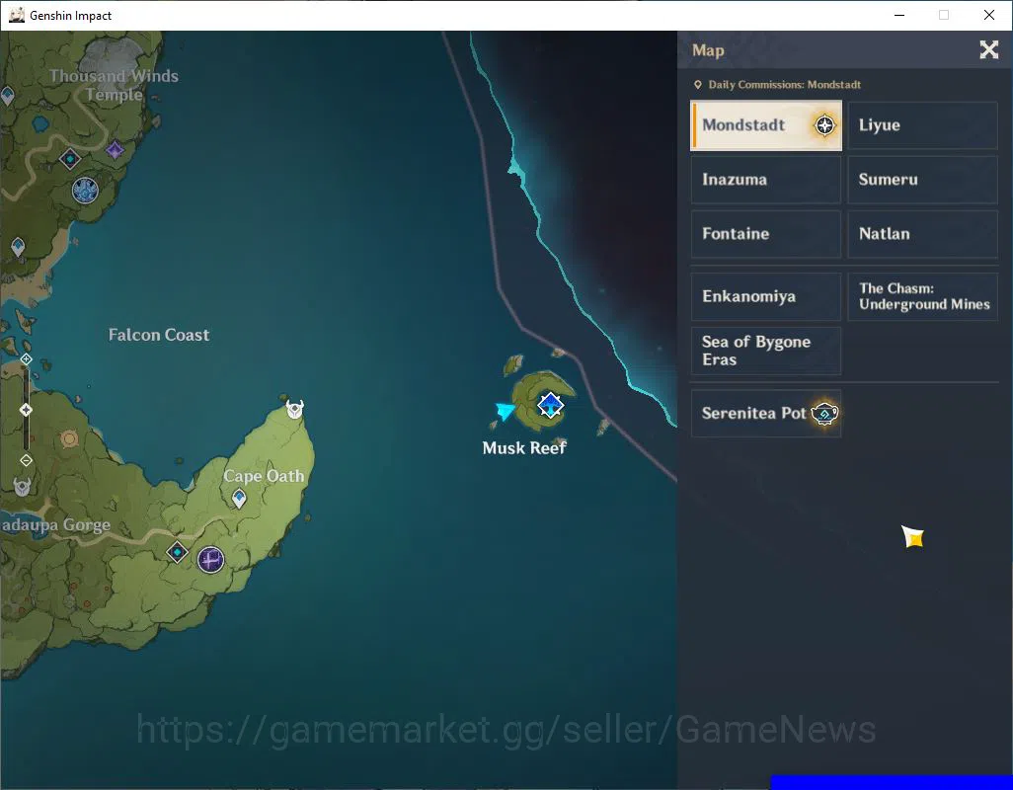Image resolution: width=1013 pixels, height=790 pixels.
Task: Open the Serenitea Pot teapot icon
Action: pyautogui.click(x=824, y=413)
